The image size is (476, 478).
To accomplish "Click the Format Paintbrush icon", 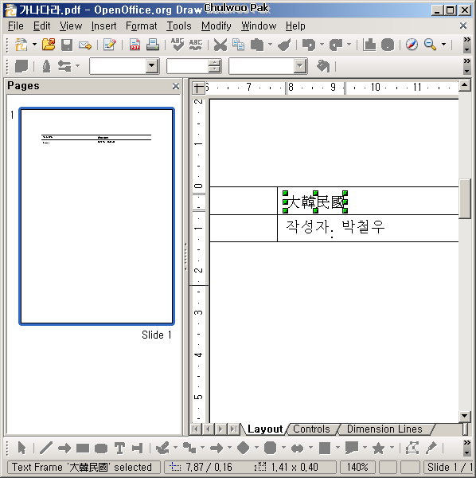I will pyautogui.click(x=285, y=45).
